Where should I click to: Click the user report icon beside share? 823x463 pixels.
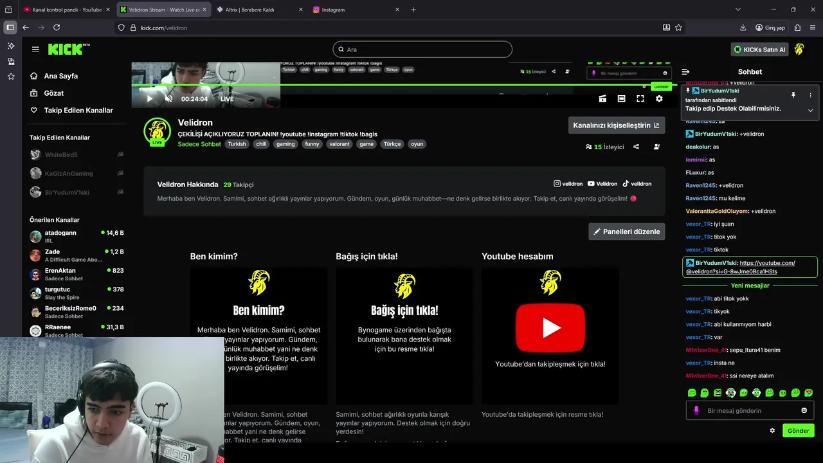[x=656, y=147]
